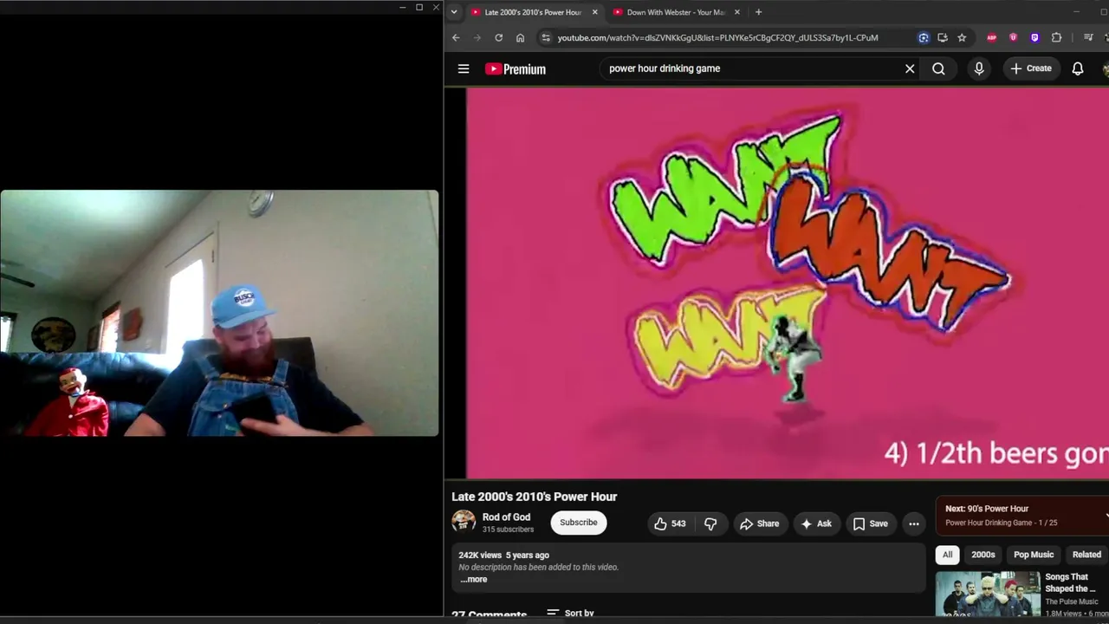Open the YouTube hamburger guide menu
Screen dimensions: 1109x624
point(464,68)
